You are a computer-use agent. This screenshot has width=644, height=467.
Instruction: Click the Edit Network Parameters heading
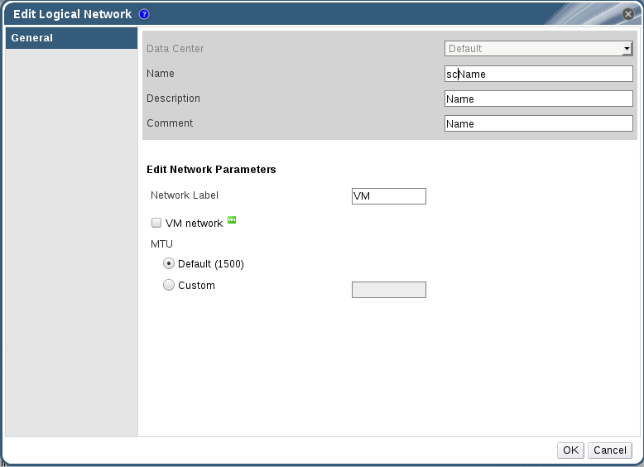coord(211,170)
